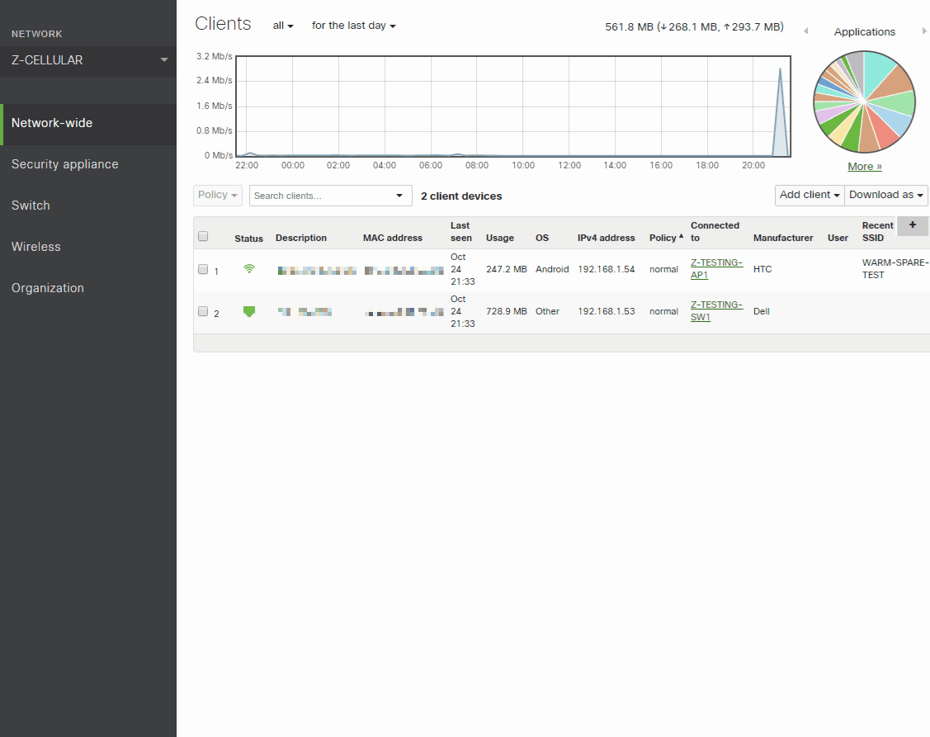930x737 pixels.
Task: Toggle the select-all clients checkbox
Action: pos(203,237)
